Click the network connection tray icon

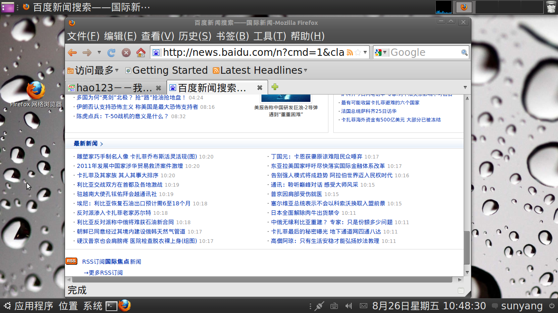point(319,306)
